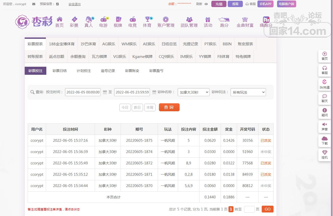
Task: Click the 首页 home icon in navigation
Action: coord(59,20)
